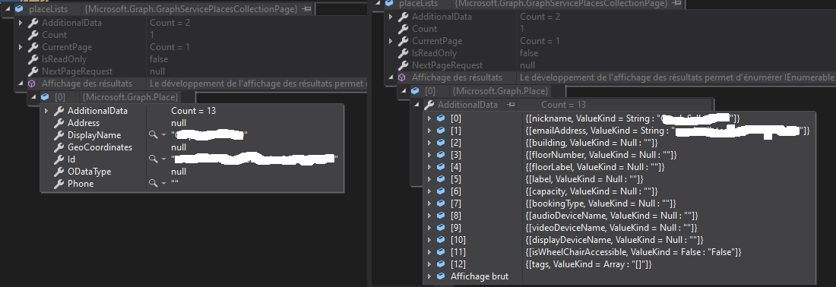Click wrench icon beside NextPageRequest, right panel
The image size is (836, 287).
403,65
